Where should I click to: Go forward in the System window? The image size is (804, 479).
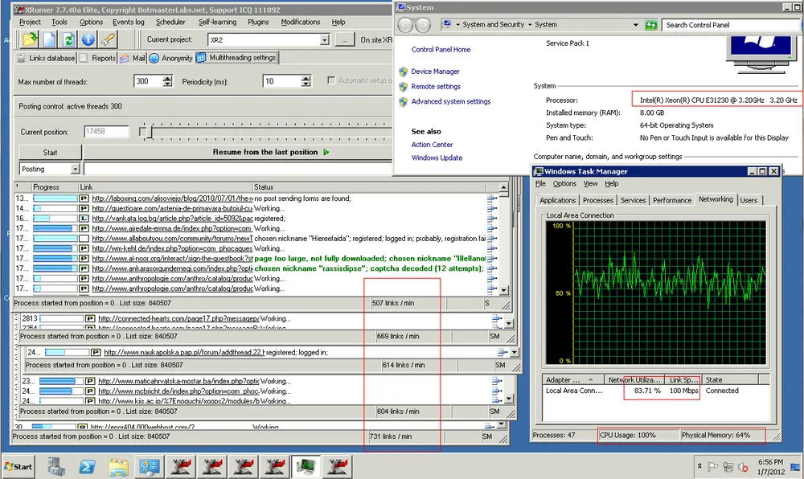pos(423,25)
